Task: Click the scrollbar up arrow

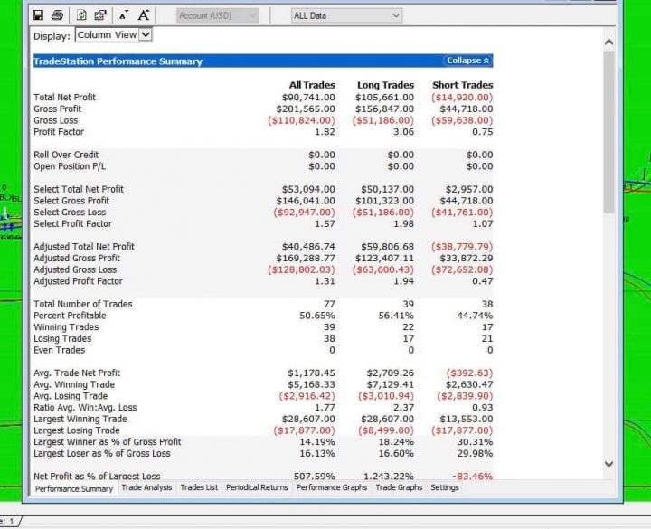Action: coord(609,42)
